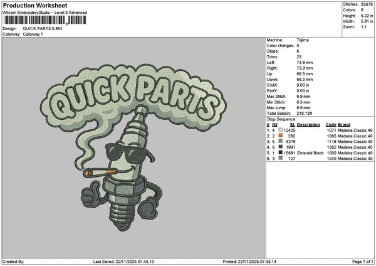Click the spark plug sunglasses in design
376x266 pixels.
[x=126, y=152]
